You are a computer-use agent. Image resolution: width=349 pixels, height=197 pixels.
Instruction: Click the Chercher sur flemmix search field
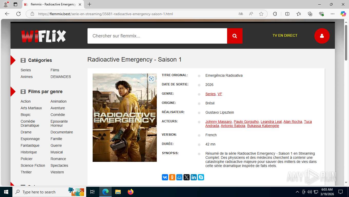point(157,36)
